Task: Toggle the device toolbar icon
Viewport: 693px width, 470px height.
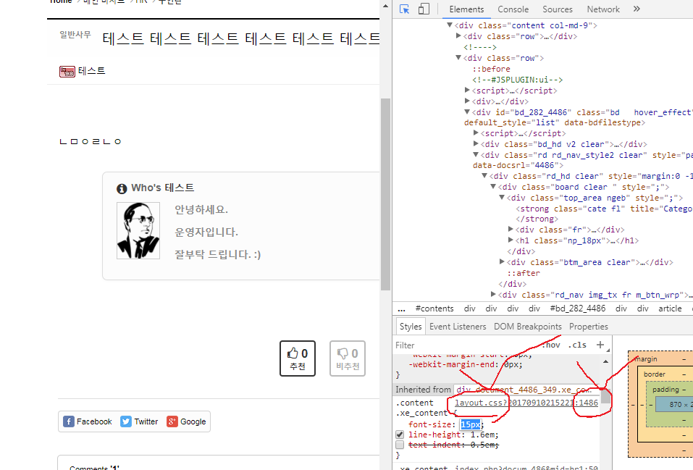Action: [424, 9]
